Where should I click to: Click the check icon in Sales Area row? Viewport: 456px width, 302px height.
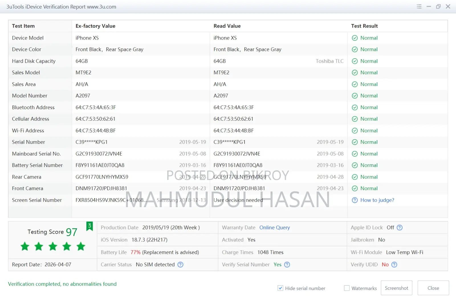(x=355, y=84)
